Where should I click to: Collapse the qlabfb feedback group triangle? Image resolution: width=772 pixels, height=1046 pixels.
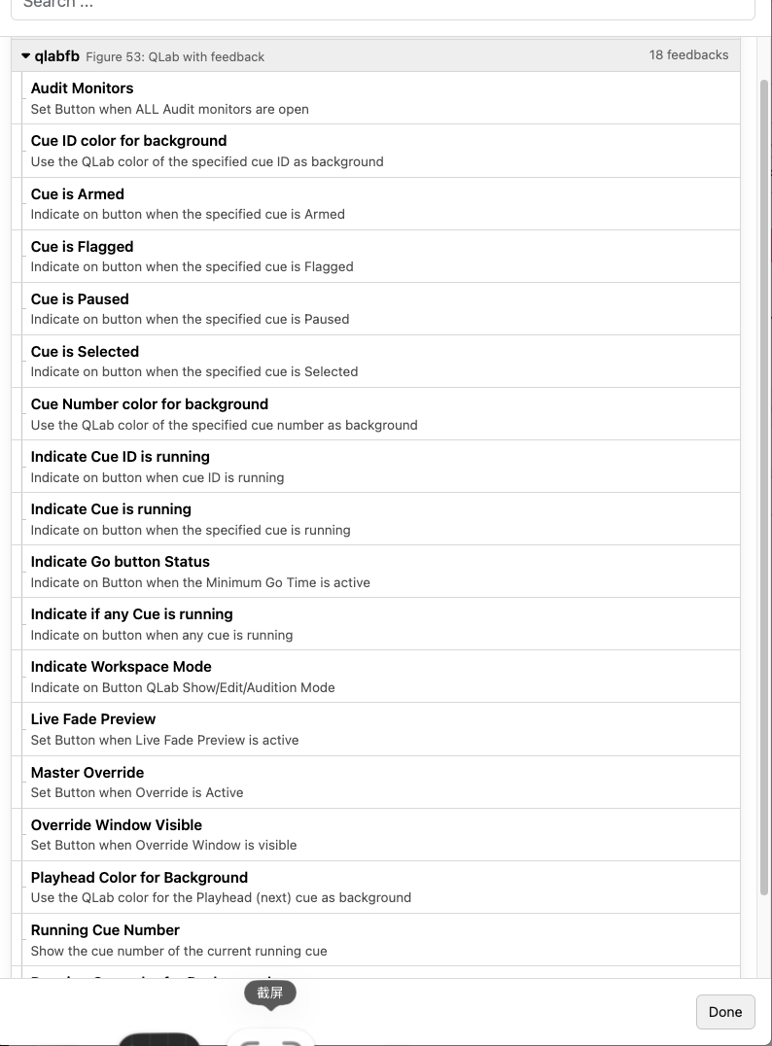[25, 56]
